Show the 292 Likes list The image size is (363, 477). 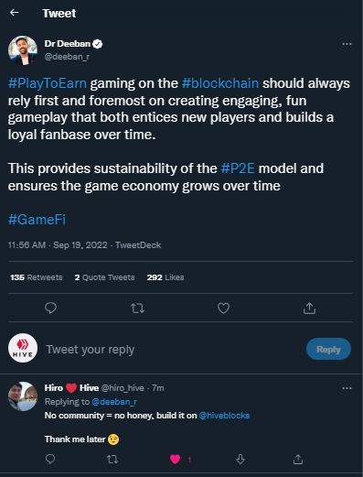165,277
